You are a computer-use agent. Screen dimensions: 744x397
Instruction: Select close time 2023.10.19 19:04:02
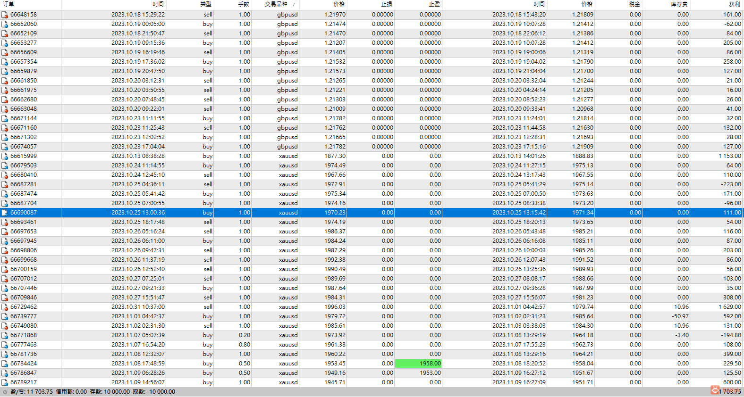[x=519, y=62]
